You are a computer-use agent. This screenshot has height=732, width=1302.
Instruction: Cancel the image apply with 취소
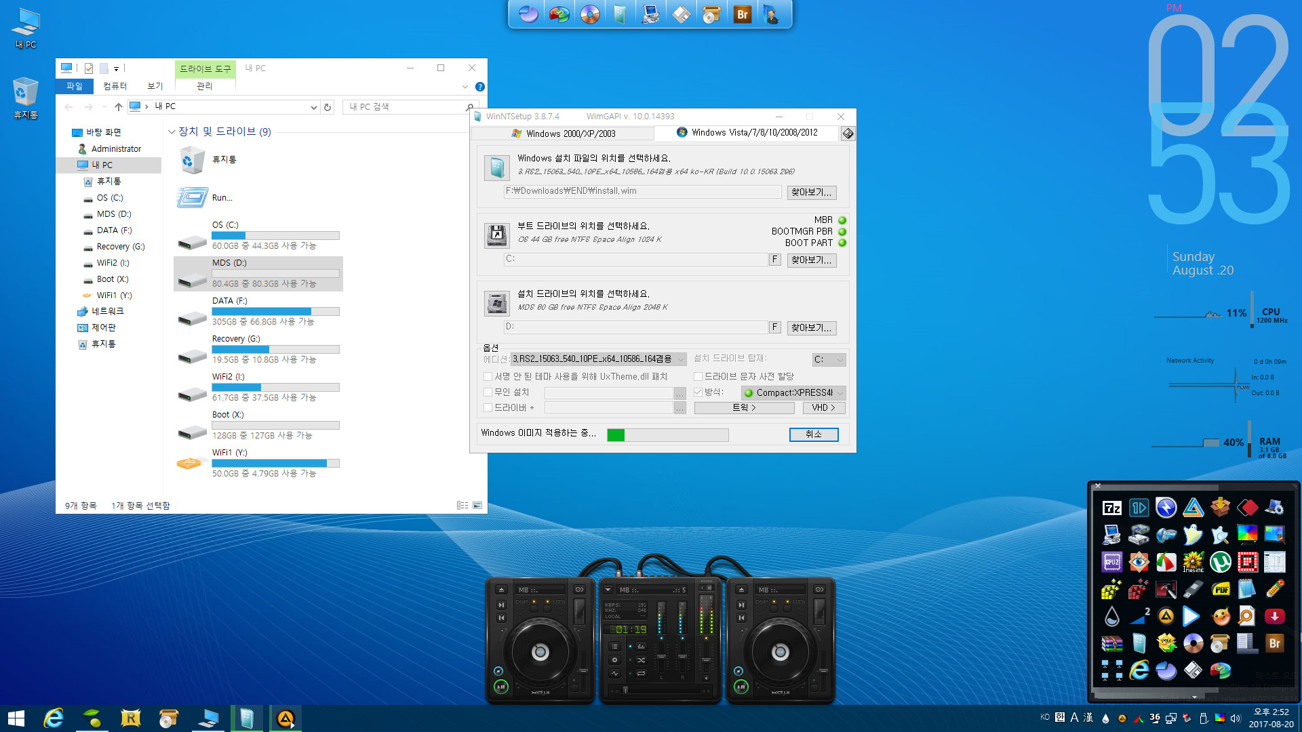coord(814,434)
